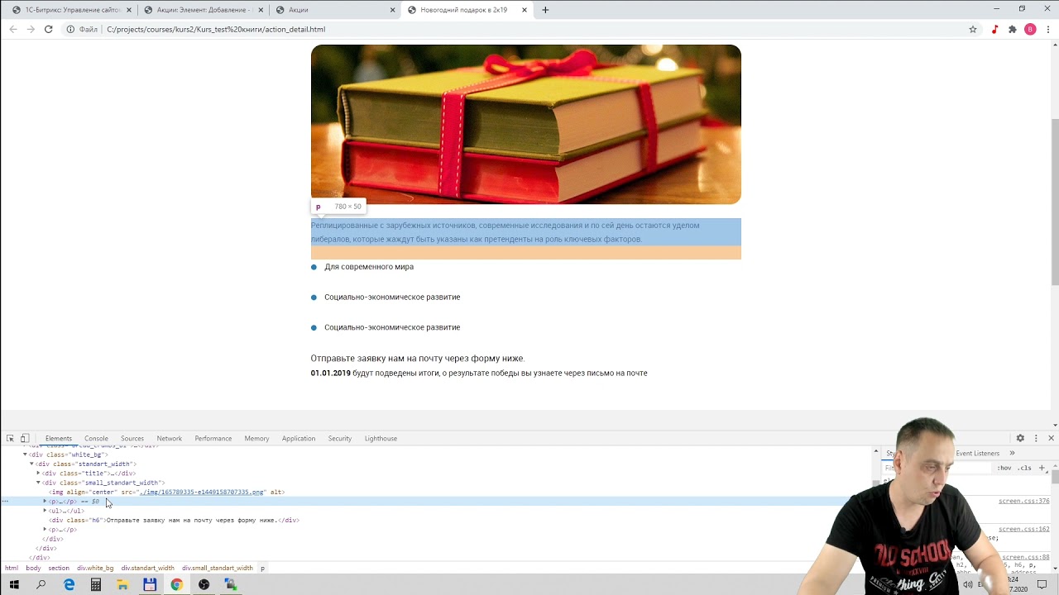The width and height of the screenshot is (1059, 595).
Task: Open Windows taskbar search
Action: click(x=41, y=584)
